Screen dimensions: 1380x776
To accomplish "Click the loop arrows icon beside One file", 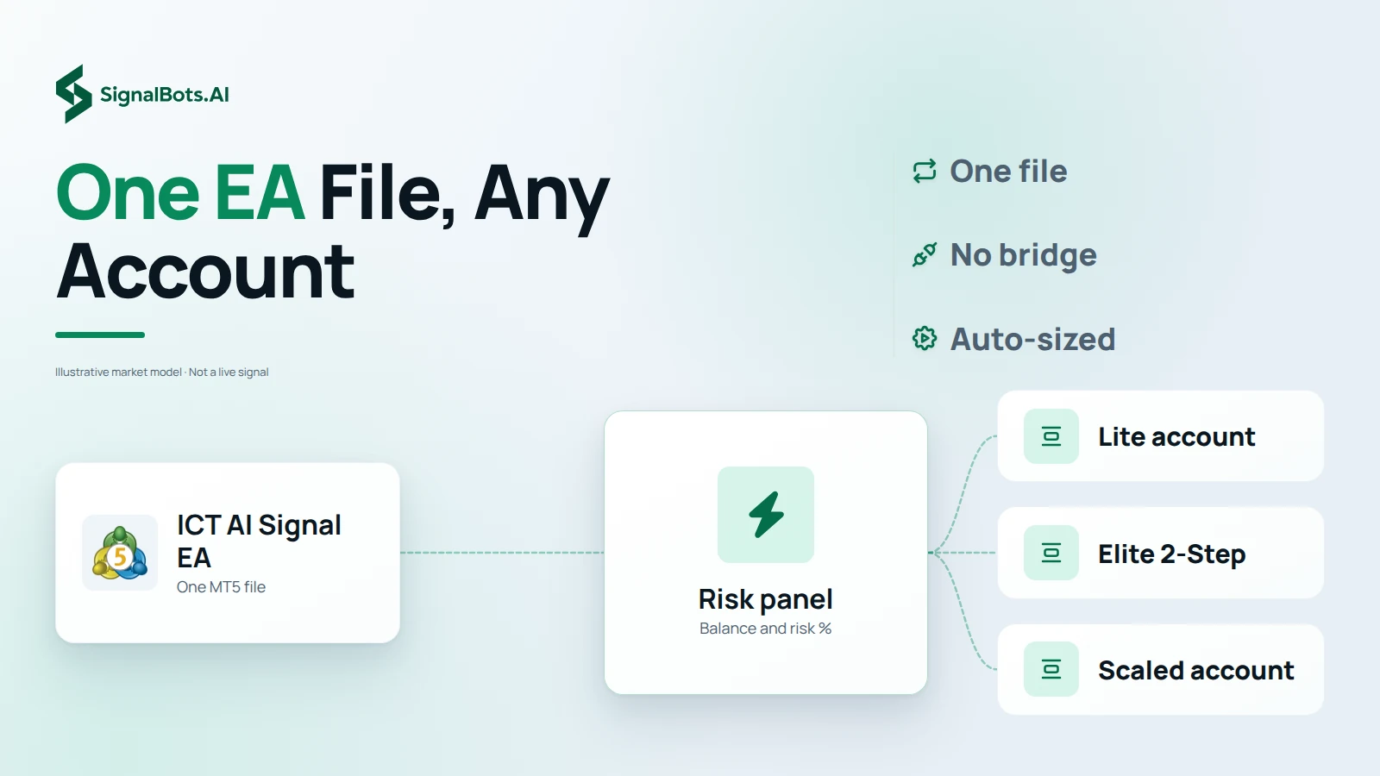I will [x=925, y=172].
